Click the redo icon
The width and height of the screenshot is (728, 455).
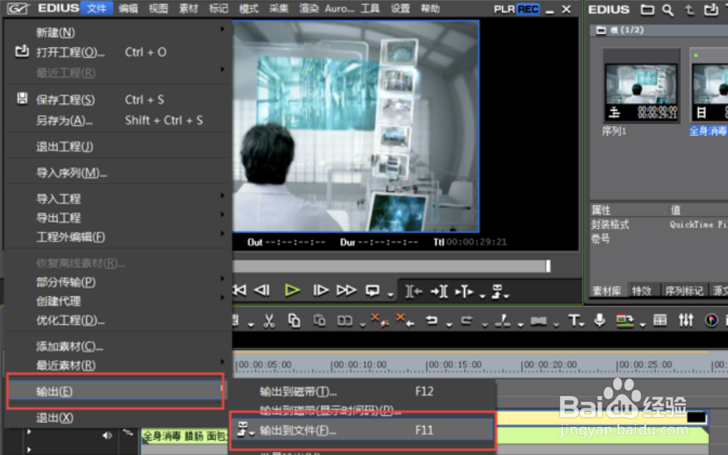(x=467, y=320)
